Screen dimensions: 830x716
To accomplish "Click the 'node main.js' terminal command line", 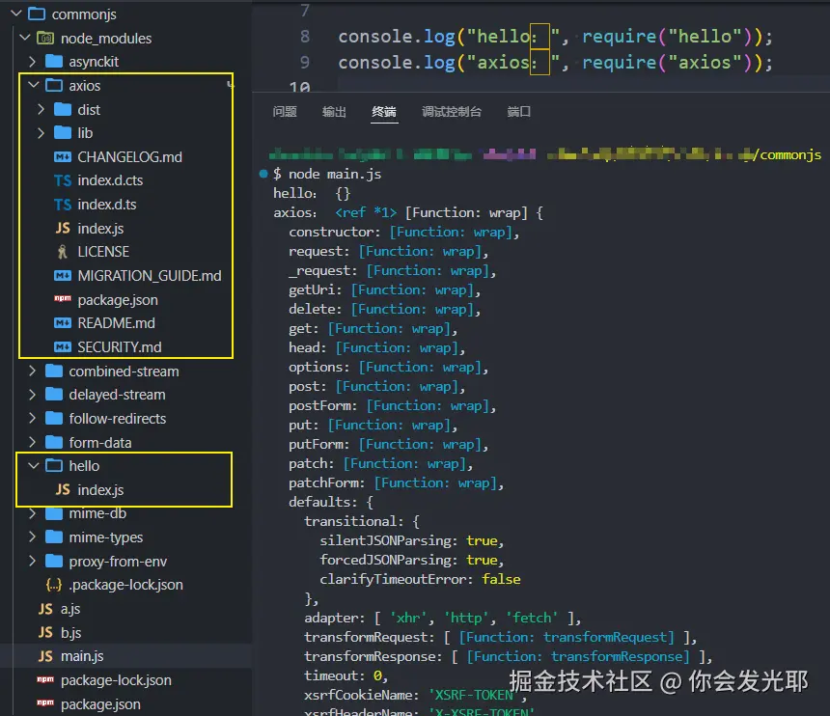I will pos(334,174).
